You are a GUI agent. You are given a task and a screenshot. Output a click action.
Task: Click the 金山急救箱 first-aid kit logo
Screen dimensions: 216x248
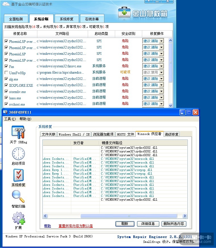(124, 12)
